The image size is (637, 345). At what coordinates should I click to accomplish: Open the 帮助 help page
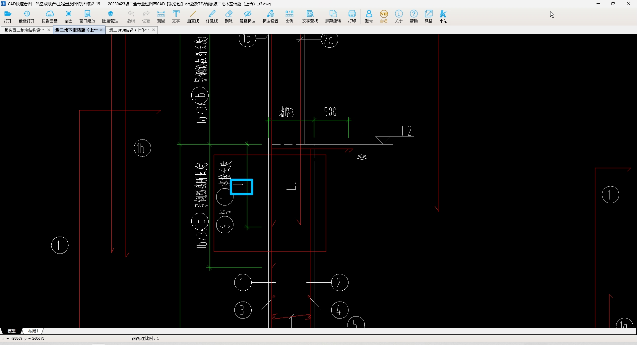pyautogui.click(x=414, y=17)
